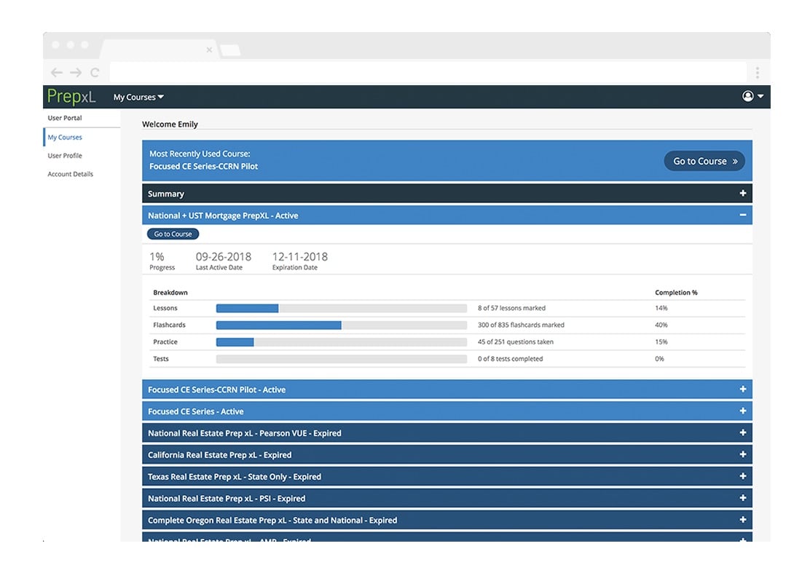Click the 14% completion value
Viewport: 802px width, 573px height.
pyautogui.click(x=661, y=308)
